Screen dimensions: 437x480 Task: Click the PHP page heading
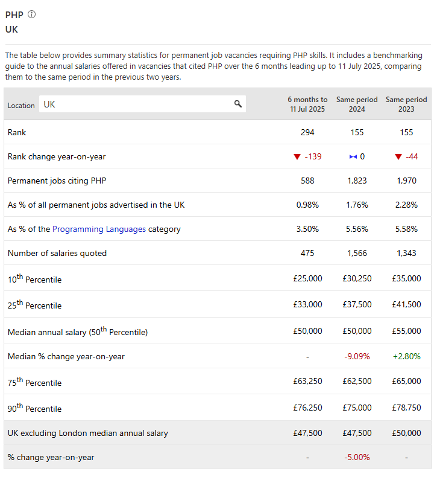[x=14, y=15]
